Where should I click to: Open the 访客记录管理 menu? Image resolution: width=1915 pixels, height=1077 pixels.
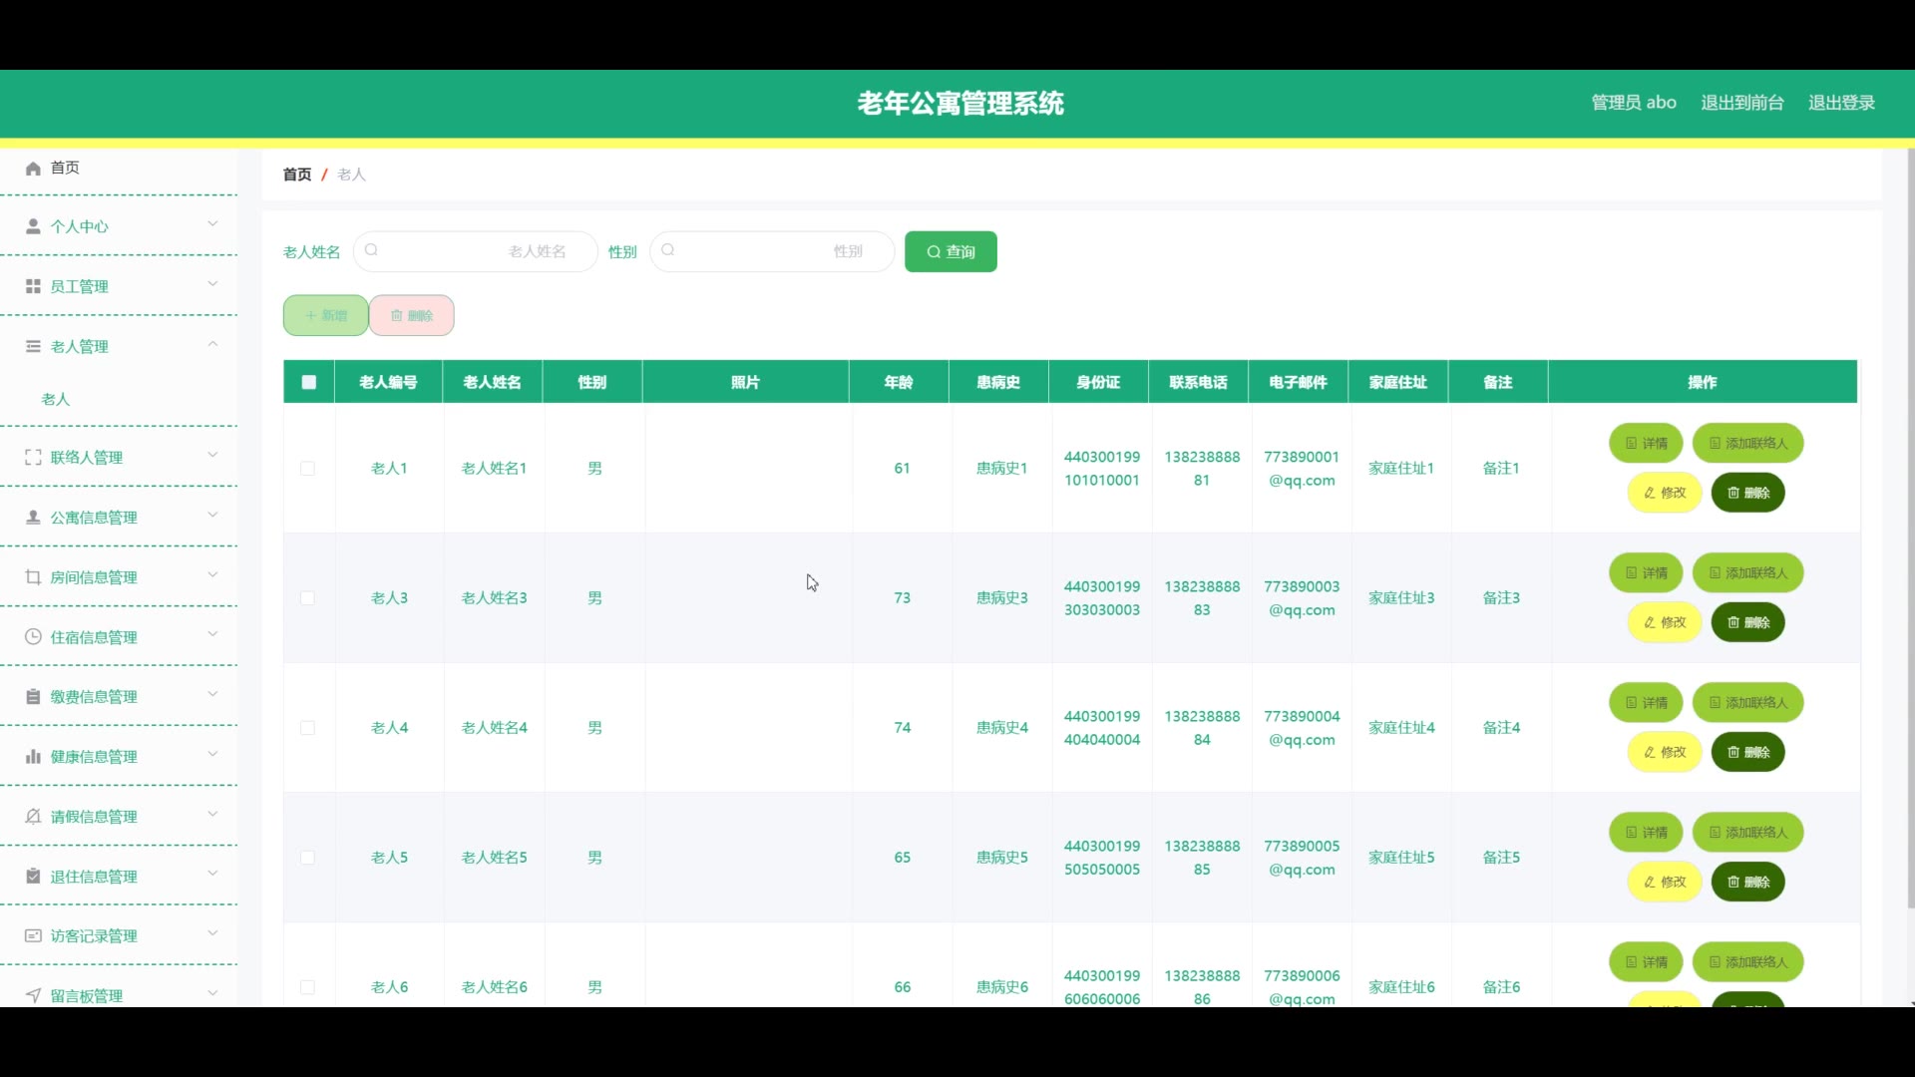point(94,935)
